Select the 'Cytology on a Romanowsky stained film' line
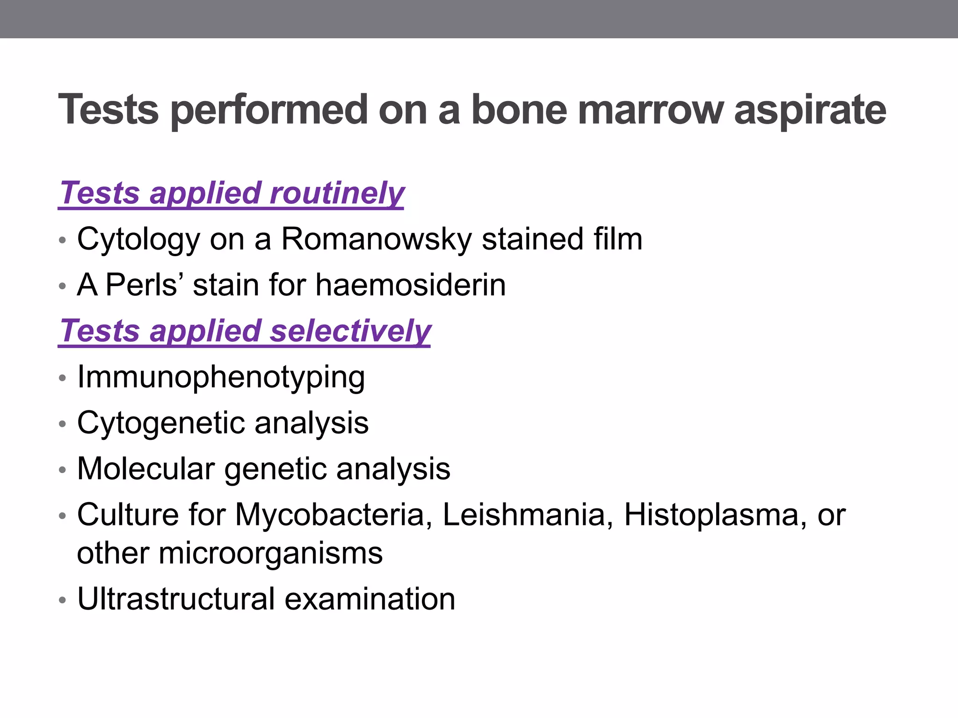The height and width of the screenshot is (718, 958). point(359,239)
